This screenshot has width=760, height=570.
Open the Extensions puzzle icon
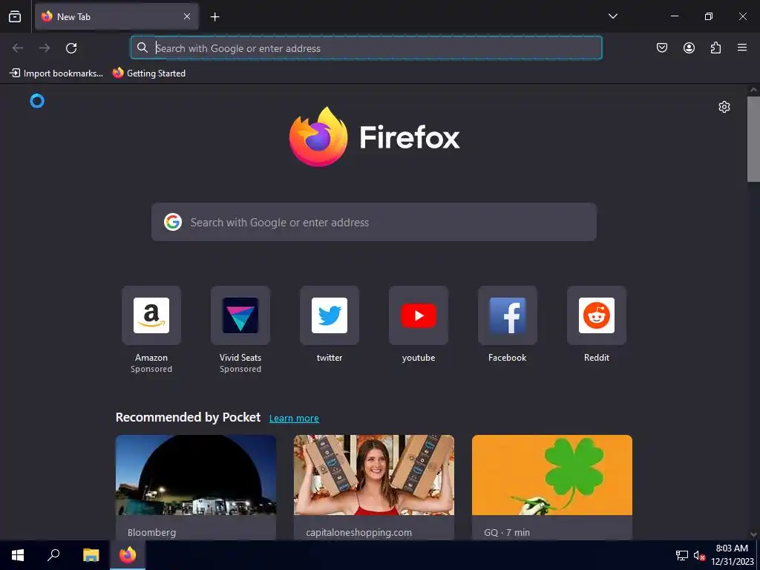[715, 47]
